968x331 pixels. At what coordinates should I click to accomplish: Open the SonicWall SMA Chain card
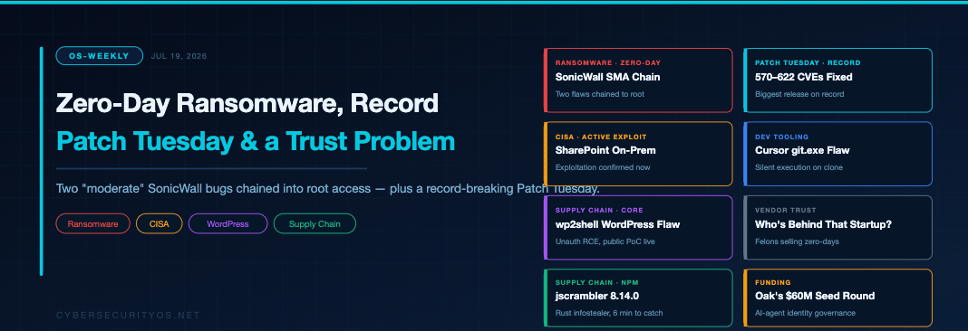coord(638,80)
